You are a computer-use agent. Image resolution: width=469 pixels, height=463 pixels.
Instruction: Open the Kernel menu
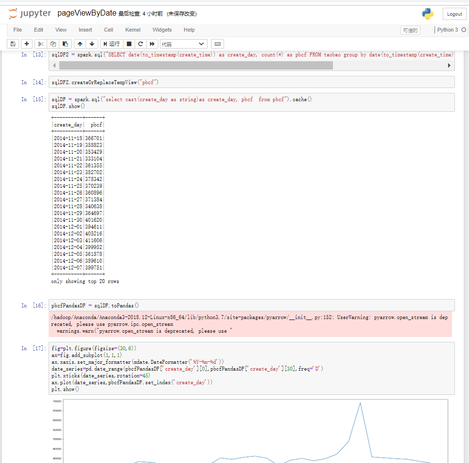tap(133, 30)
